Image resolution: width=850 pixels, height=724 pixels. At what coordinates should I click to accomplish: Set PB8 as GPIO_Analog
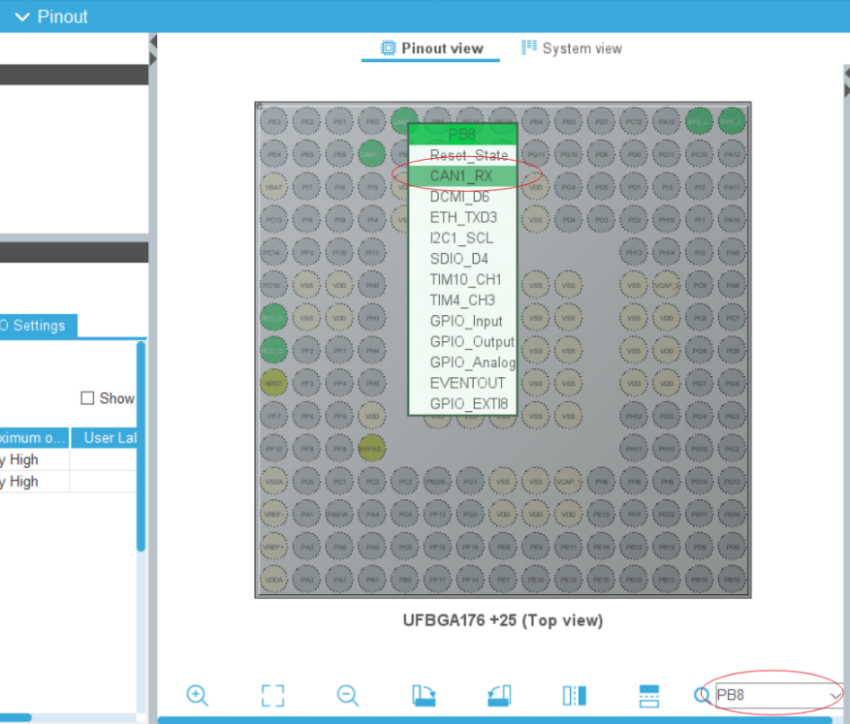(463, 362)
